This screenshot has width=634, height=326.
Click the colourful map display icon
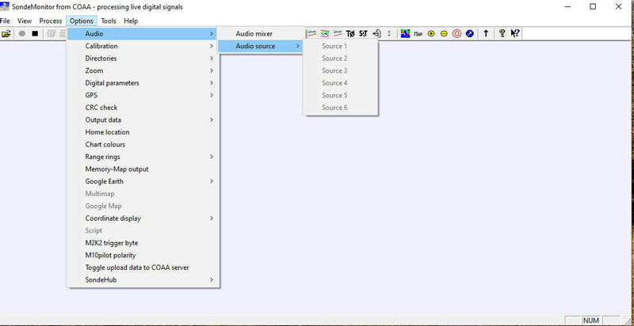405,34
